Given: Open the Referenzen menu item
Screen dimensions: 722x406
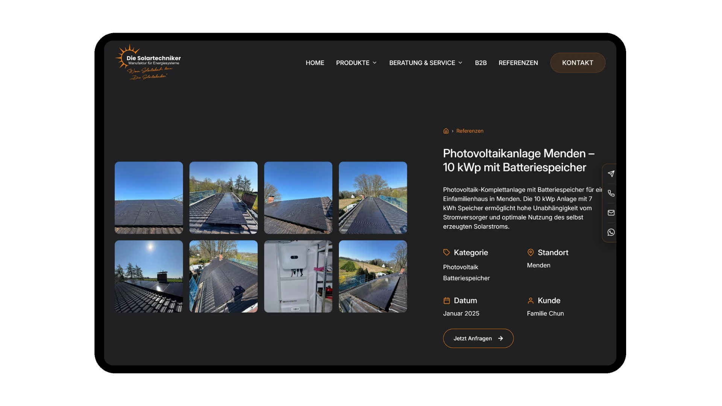Looking at the screenshot, I should [518, 63].
